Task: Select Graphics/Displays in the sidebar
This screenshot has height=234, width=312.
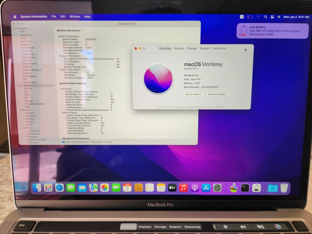Action: point(32,70)
